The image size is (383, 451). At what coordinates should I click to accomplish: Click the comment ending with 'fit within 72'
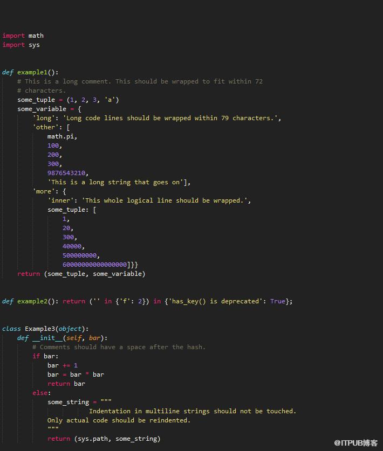pos(140,81)
